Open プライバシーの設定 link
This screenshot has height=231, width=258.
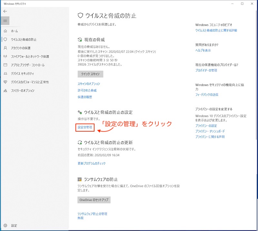(x=206, y=126)
